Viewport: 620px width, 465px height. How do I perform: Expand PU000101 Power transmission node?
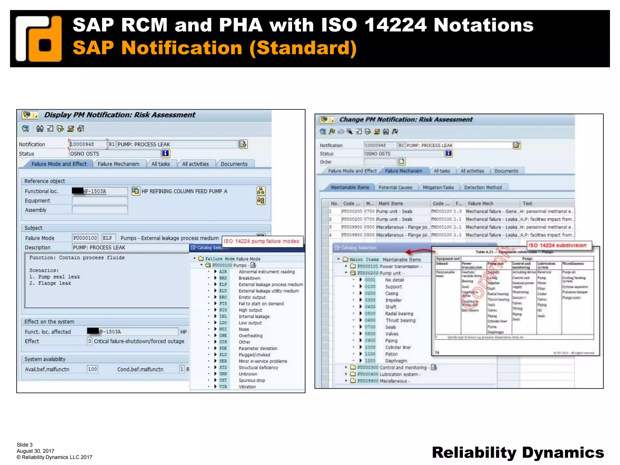(346, 266)
